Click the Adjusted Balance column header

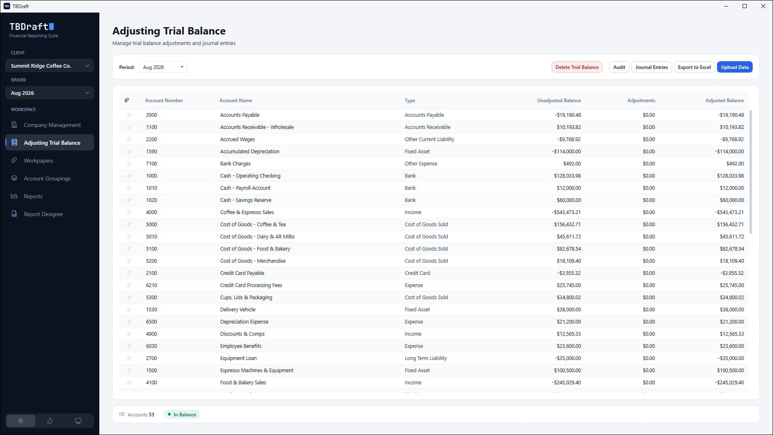coord(724,101)
